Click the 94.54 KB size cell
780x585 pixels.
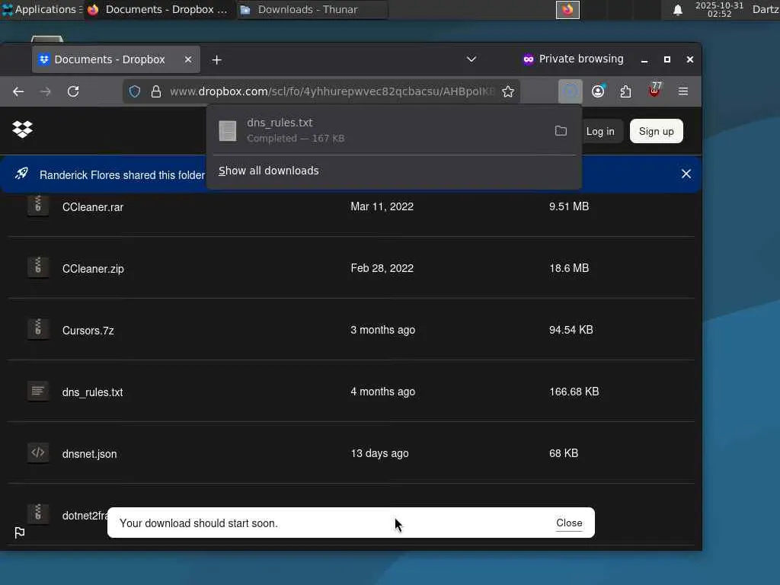tap(571, 330)
